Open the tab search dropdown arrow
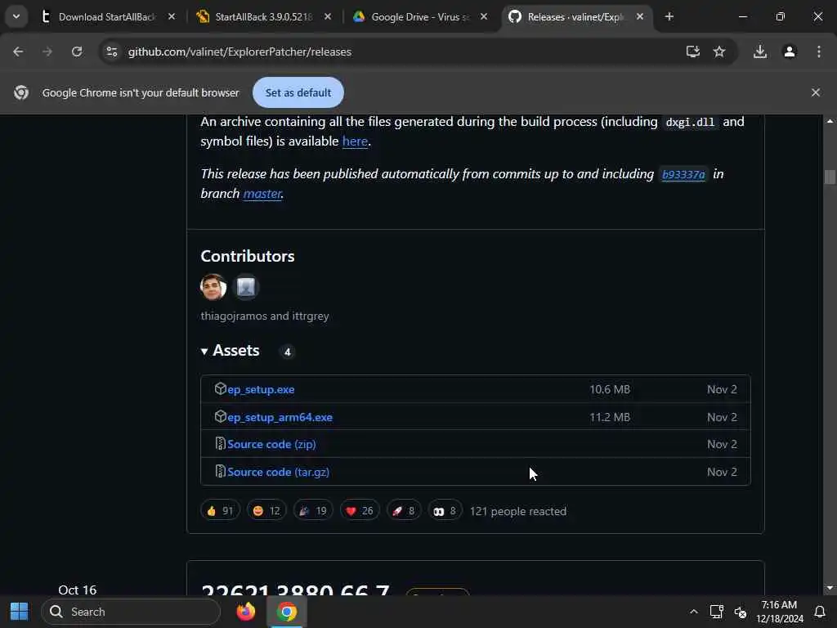 pyautogui.click(x=16, y=16)
